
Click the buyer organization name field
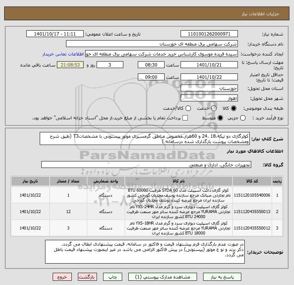(152, 44)
